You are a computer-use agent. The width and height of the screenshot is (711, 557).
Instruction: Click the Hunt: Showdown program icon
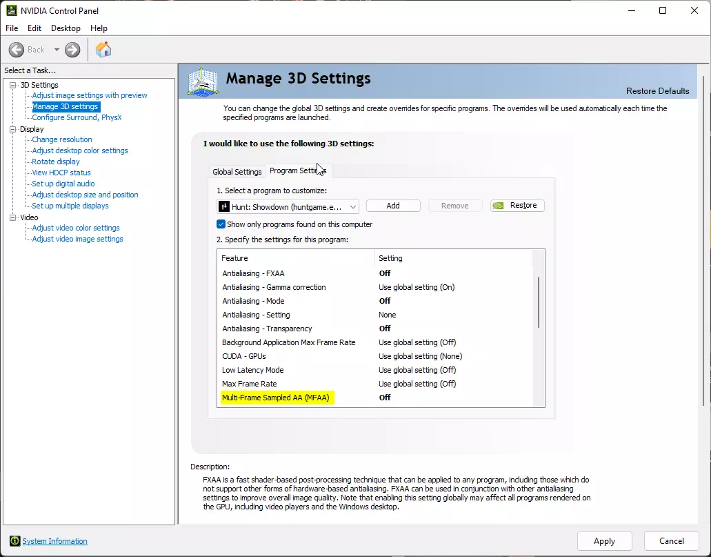(224, 206)
